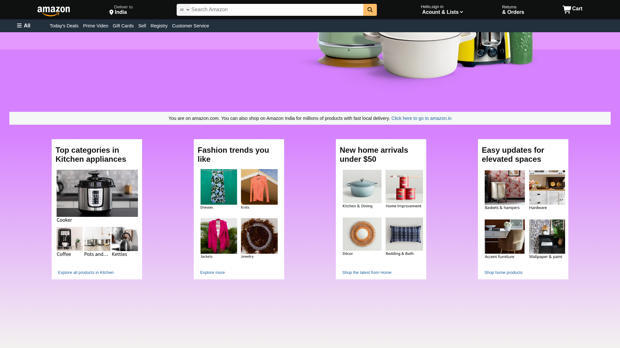Open the shopping Cart
620x348 pixels.
pyautogui.click(x=572, y=9)
